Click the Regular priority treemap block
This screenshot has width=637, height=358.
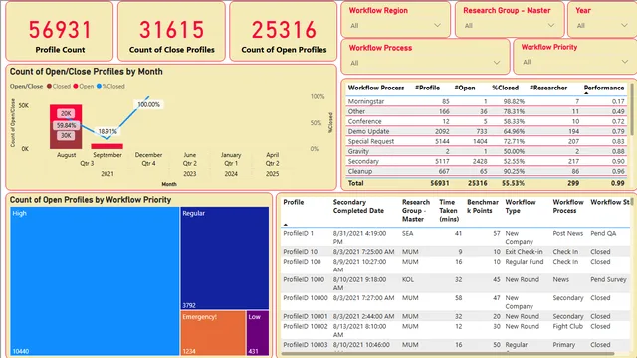[x=225, y=259]
